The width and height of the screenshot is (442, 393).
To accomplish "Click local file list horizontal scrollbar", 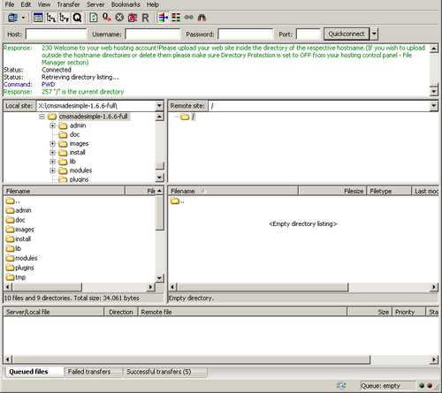I will [47, 287].
